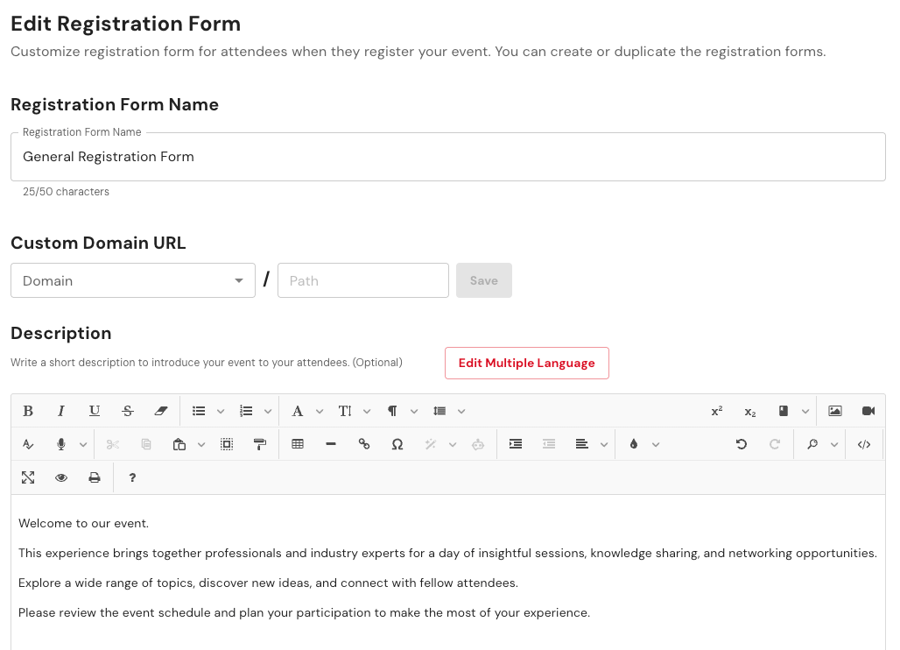Click the insert link icon
900x650 pixels.
tap(364, 444)
